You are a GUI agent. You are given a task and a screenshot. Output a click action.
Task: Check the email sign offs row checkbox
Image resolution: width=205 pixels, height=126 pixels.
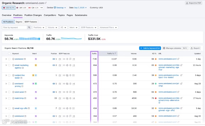tap(9, 108)
